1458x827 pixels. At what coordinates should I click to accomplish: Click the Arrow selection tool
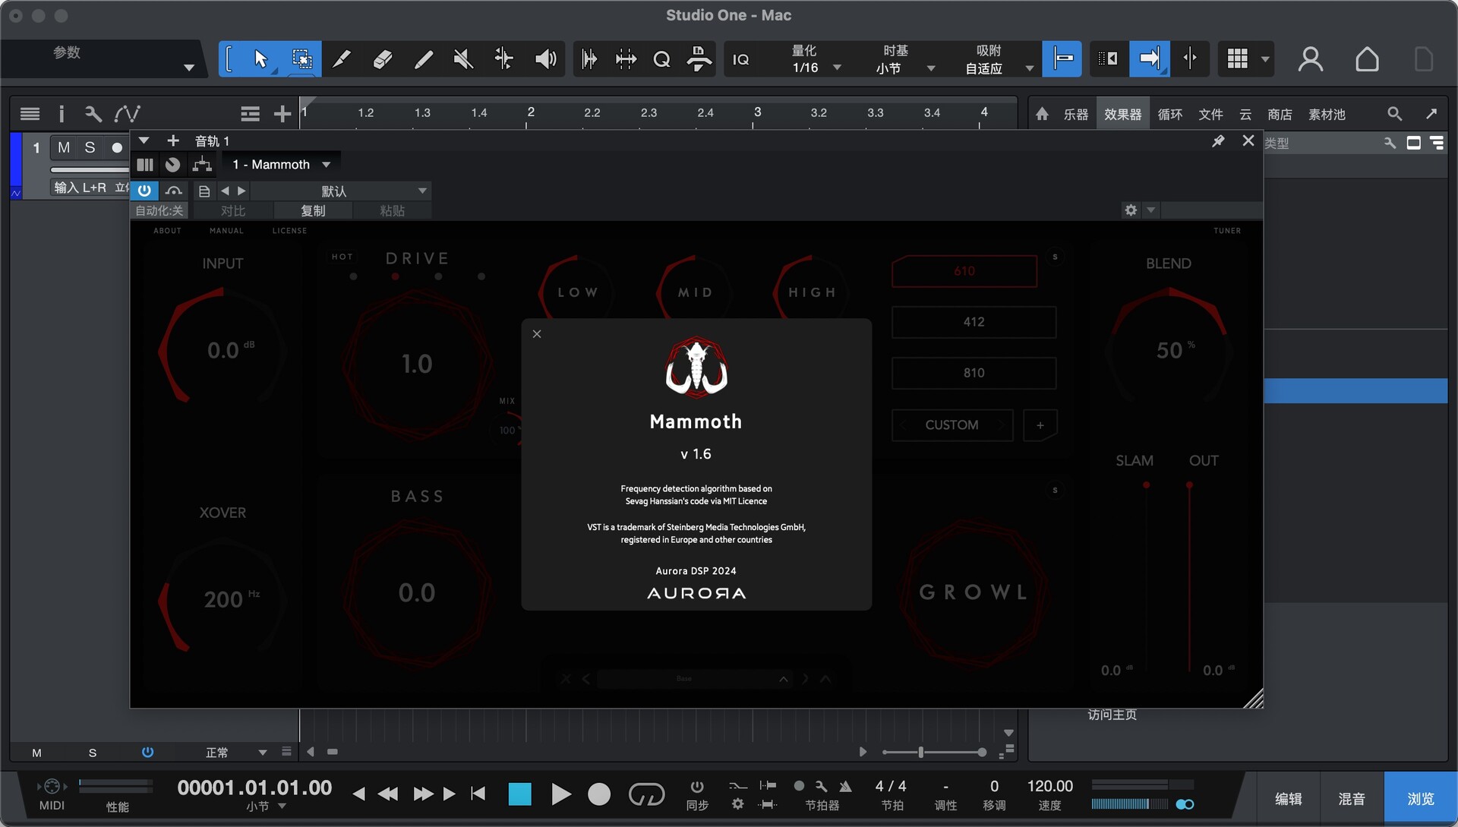click(x=260, y=59)
